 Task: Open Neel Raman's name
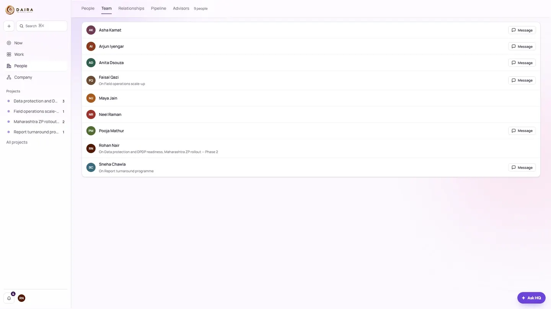110,114
